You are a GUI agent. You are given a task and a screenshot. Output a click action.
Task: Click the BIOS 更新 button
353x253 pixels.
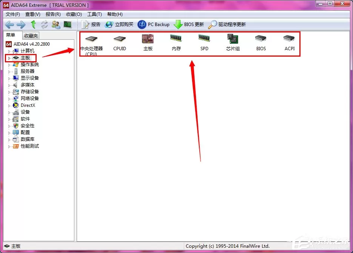pyautogui.click(x=189, y=24)
